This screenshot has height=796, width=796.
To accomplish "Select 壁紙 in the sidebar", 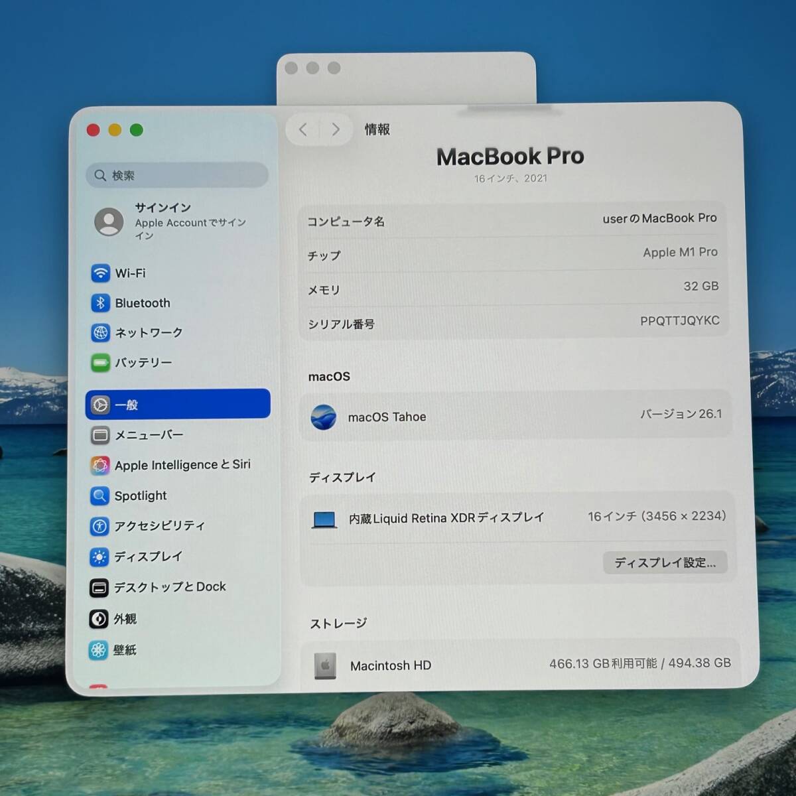I will point(178,650).
